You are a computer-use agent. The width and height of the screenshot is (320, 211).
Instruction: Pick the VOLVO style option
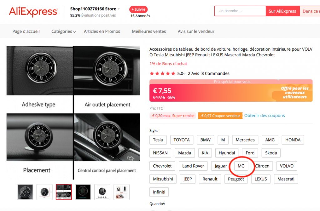coord(287,166)
